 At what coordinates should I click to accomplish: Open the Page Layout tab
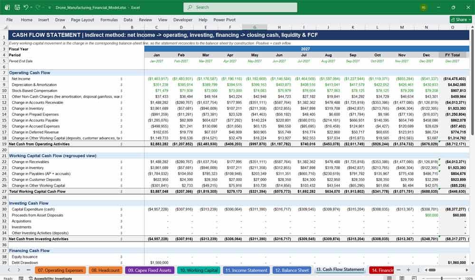coord(82,19)
